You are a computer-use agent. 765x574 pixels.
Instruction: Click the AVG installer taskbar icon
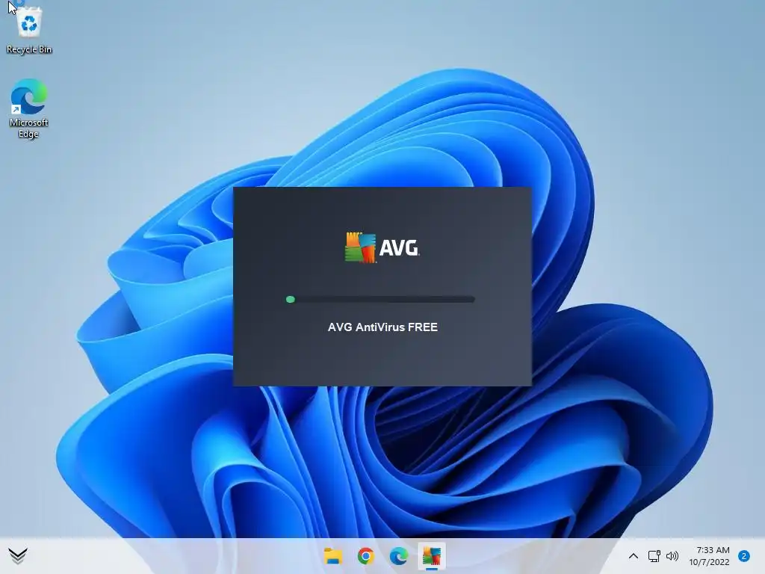[x=432, y=556]
